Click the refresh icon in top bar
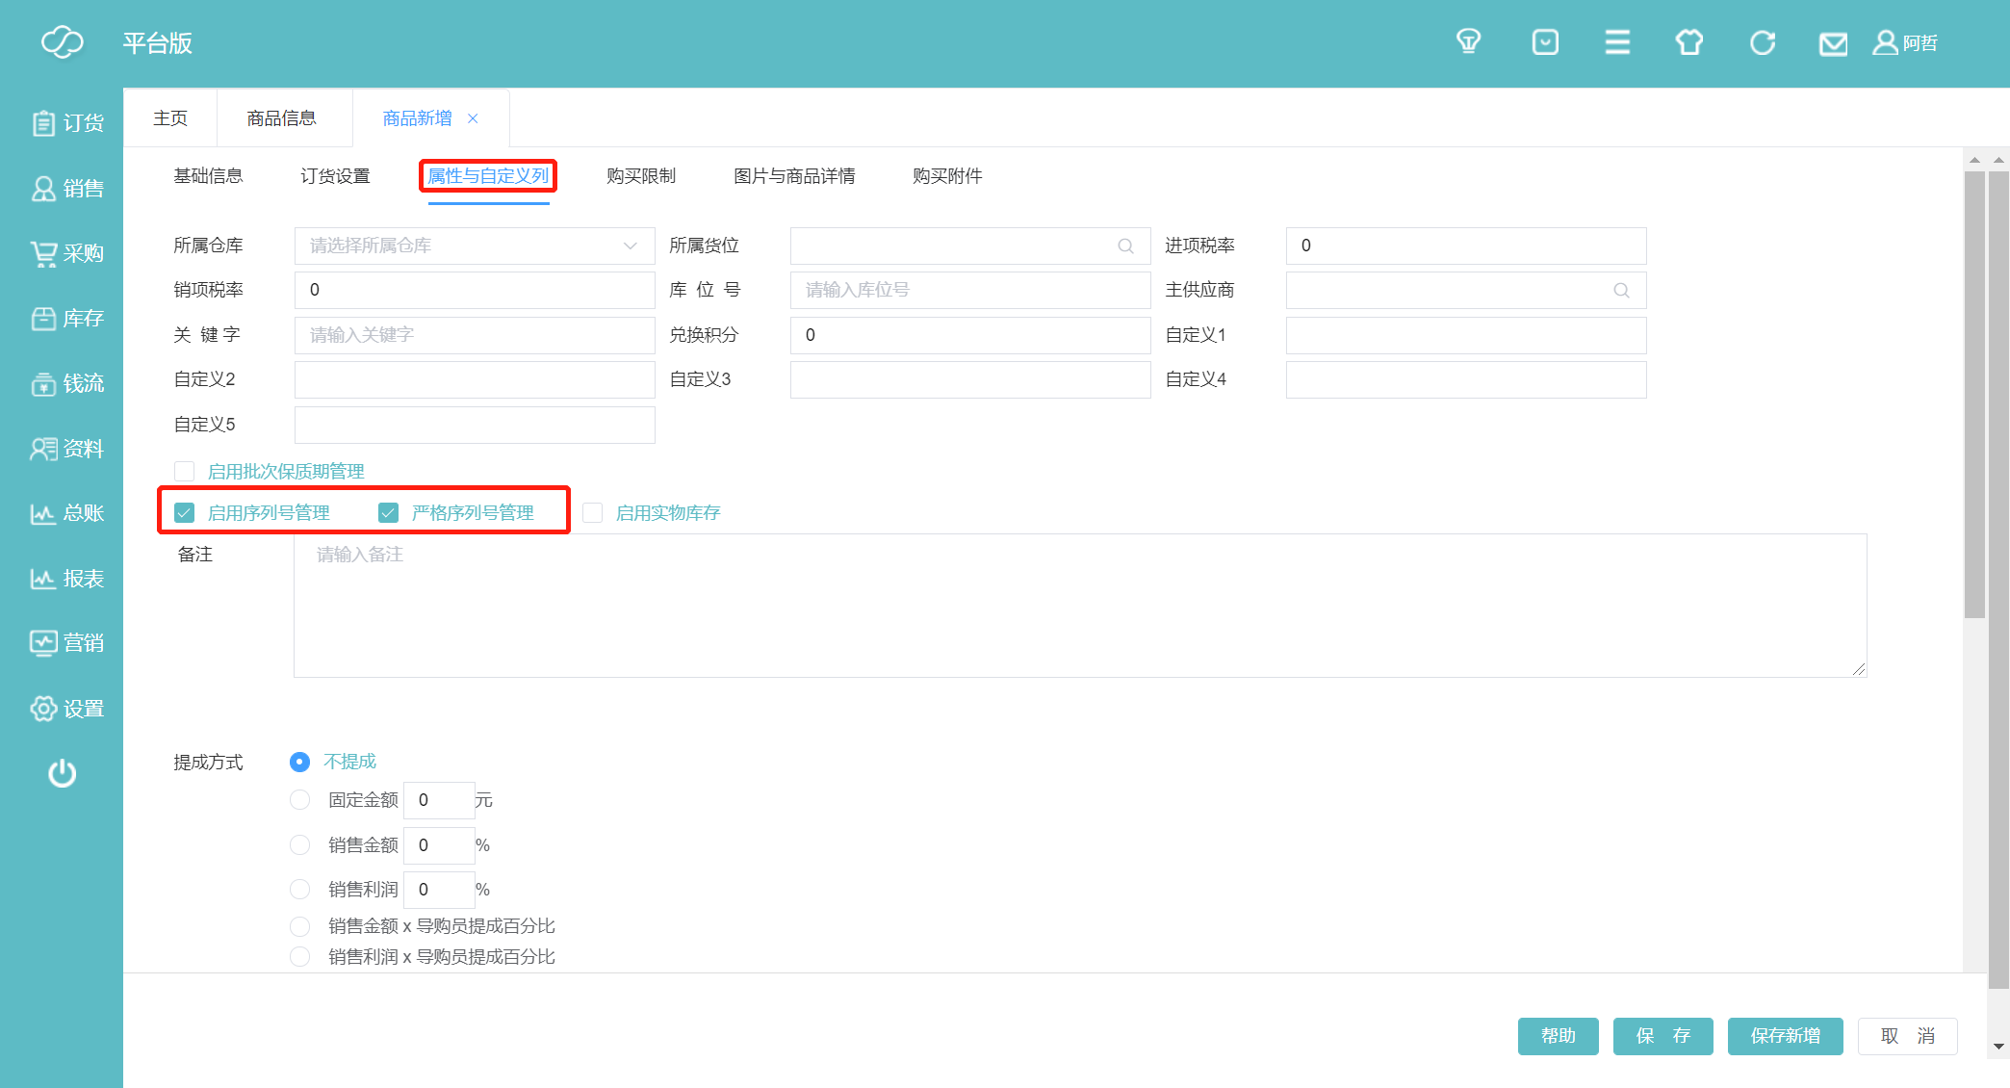Viewport: 2010px width, 1088px height. coord(1762,42)
